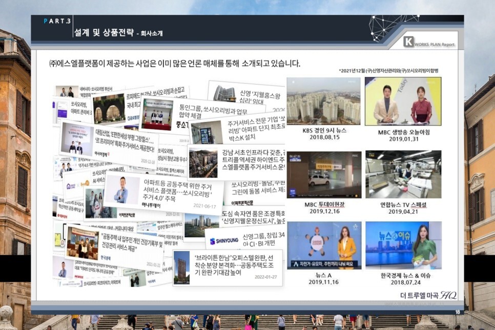
Task: Click the date 2019.01.31
Action: [x=403, y=139]
